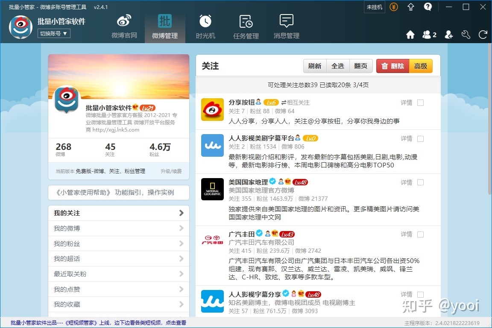Click the 人人影视美剧字幕平台 avatar
This screenshot has width=492, height=328.
coord(212,145)
